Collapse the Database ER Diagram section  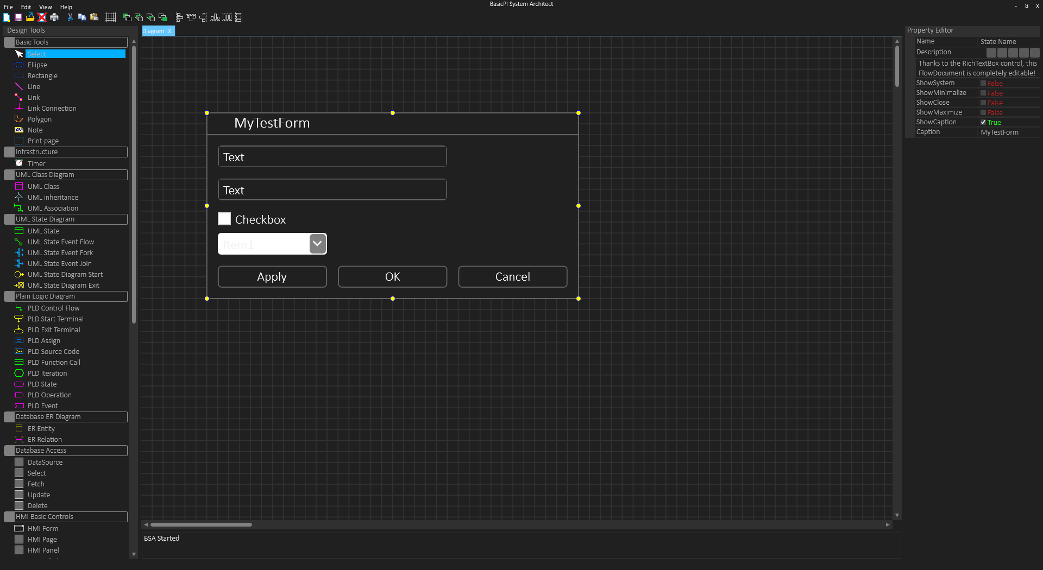tap(66, 416)
